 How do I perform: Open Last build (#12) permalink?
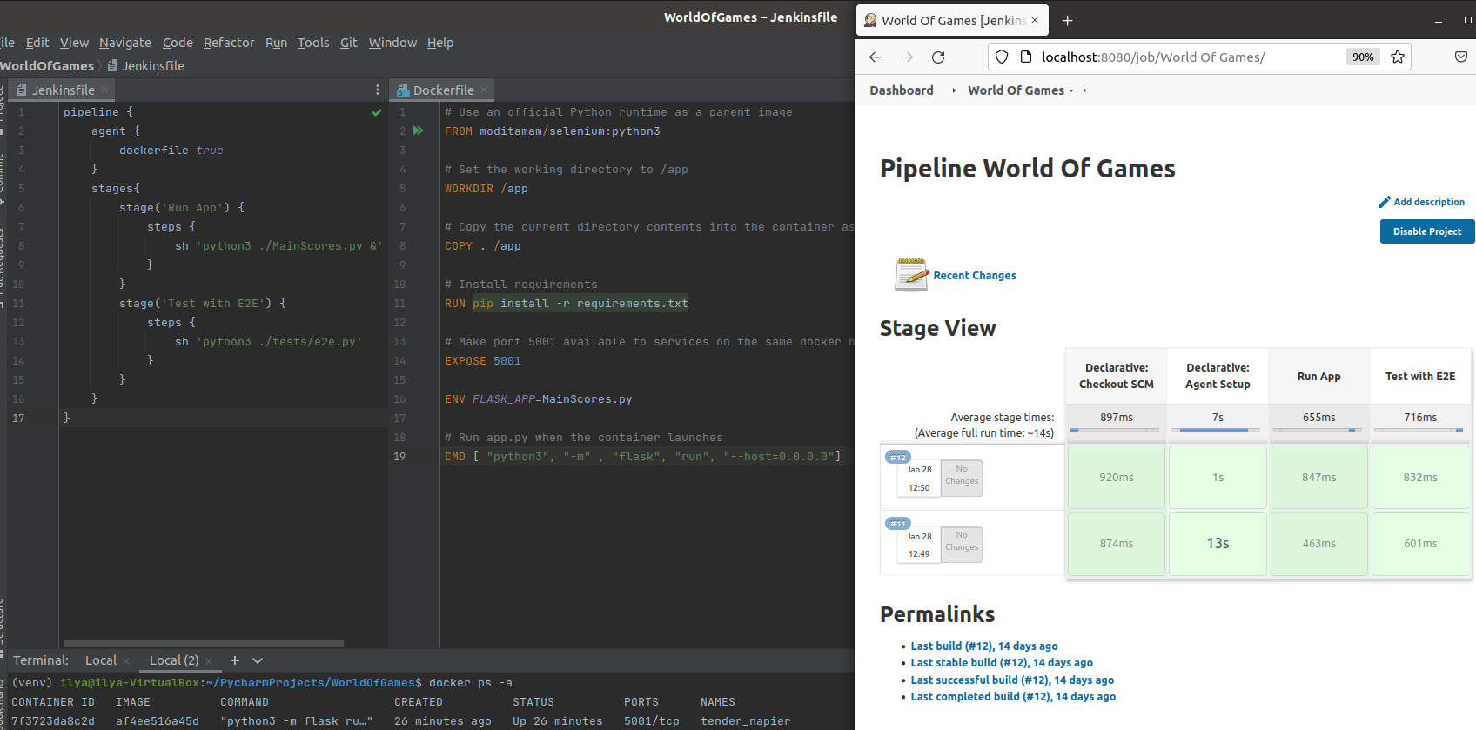[x=984, y=646]
